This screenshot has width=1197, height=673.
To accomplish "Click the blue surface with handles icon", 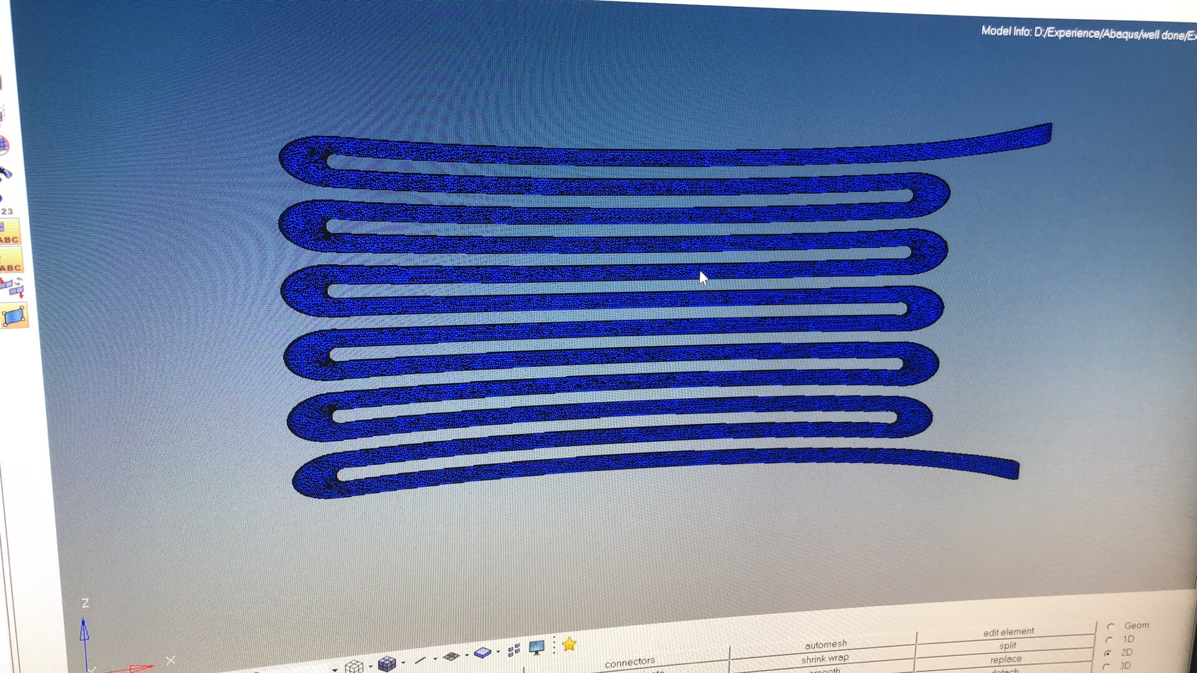I will pos(14,316).
